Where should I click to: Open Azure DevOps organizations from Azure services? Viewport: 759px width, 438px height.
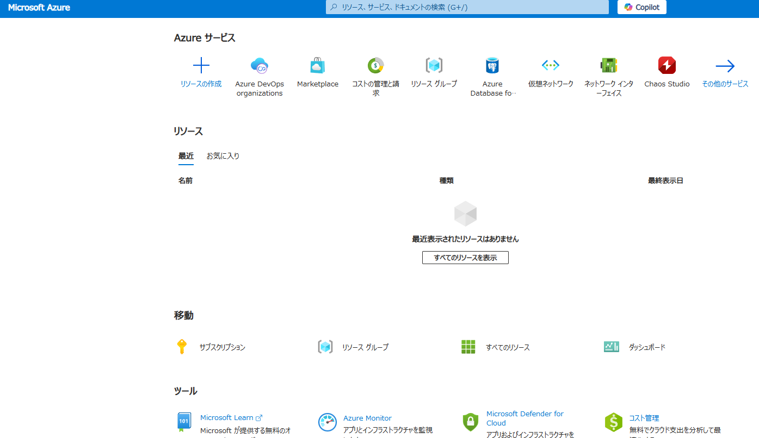(x=260, y=65)
